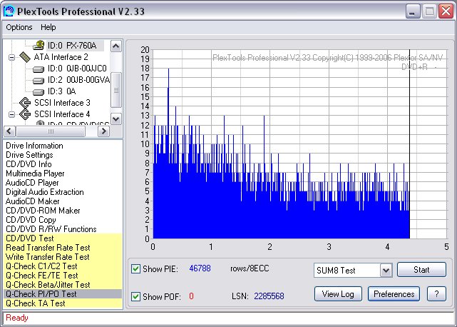The height and width of the screenshot is (327, 457).
Task: Click the PlexTools logo in the title bar
Action: coord(9,11)
